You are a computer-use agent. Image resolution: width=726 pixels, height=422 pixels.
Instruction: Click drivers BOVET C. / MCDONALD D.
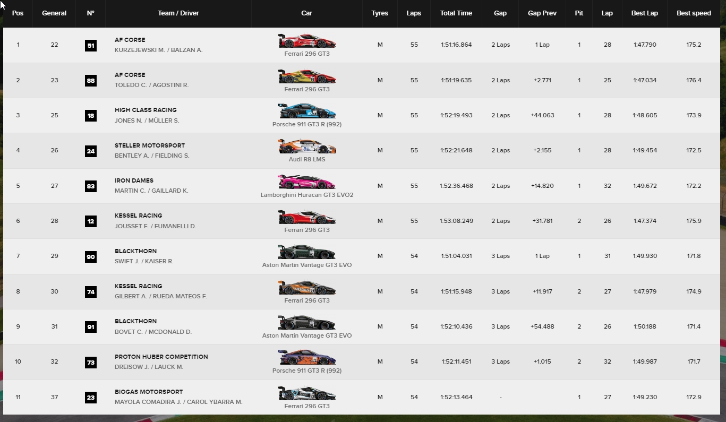click(153, 332)
